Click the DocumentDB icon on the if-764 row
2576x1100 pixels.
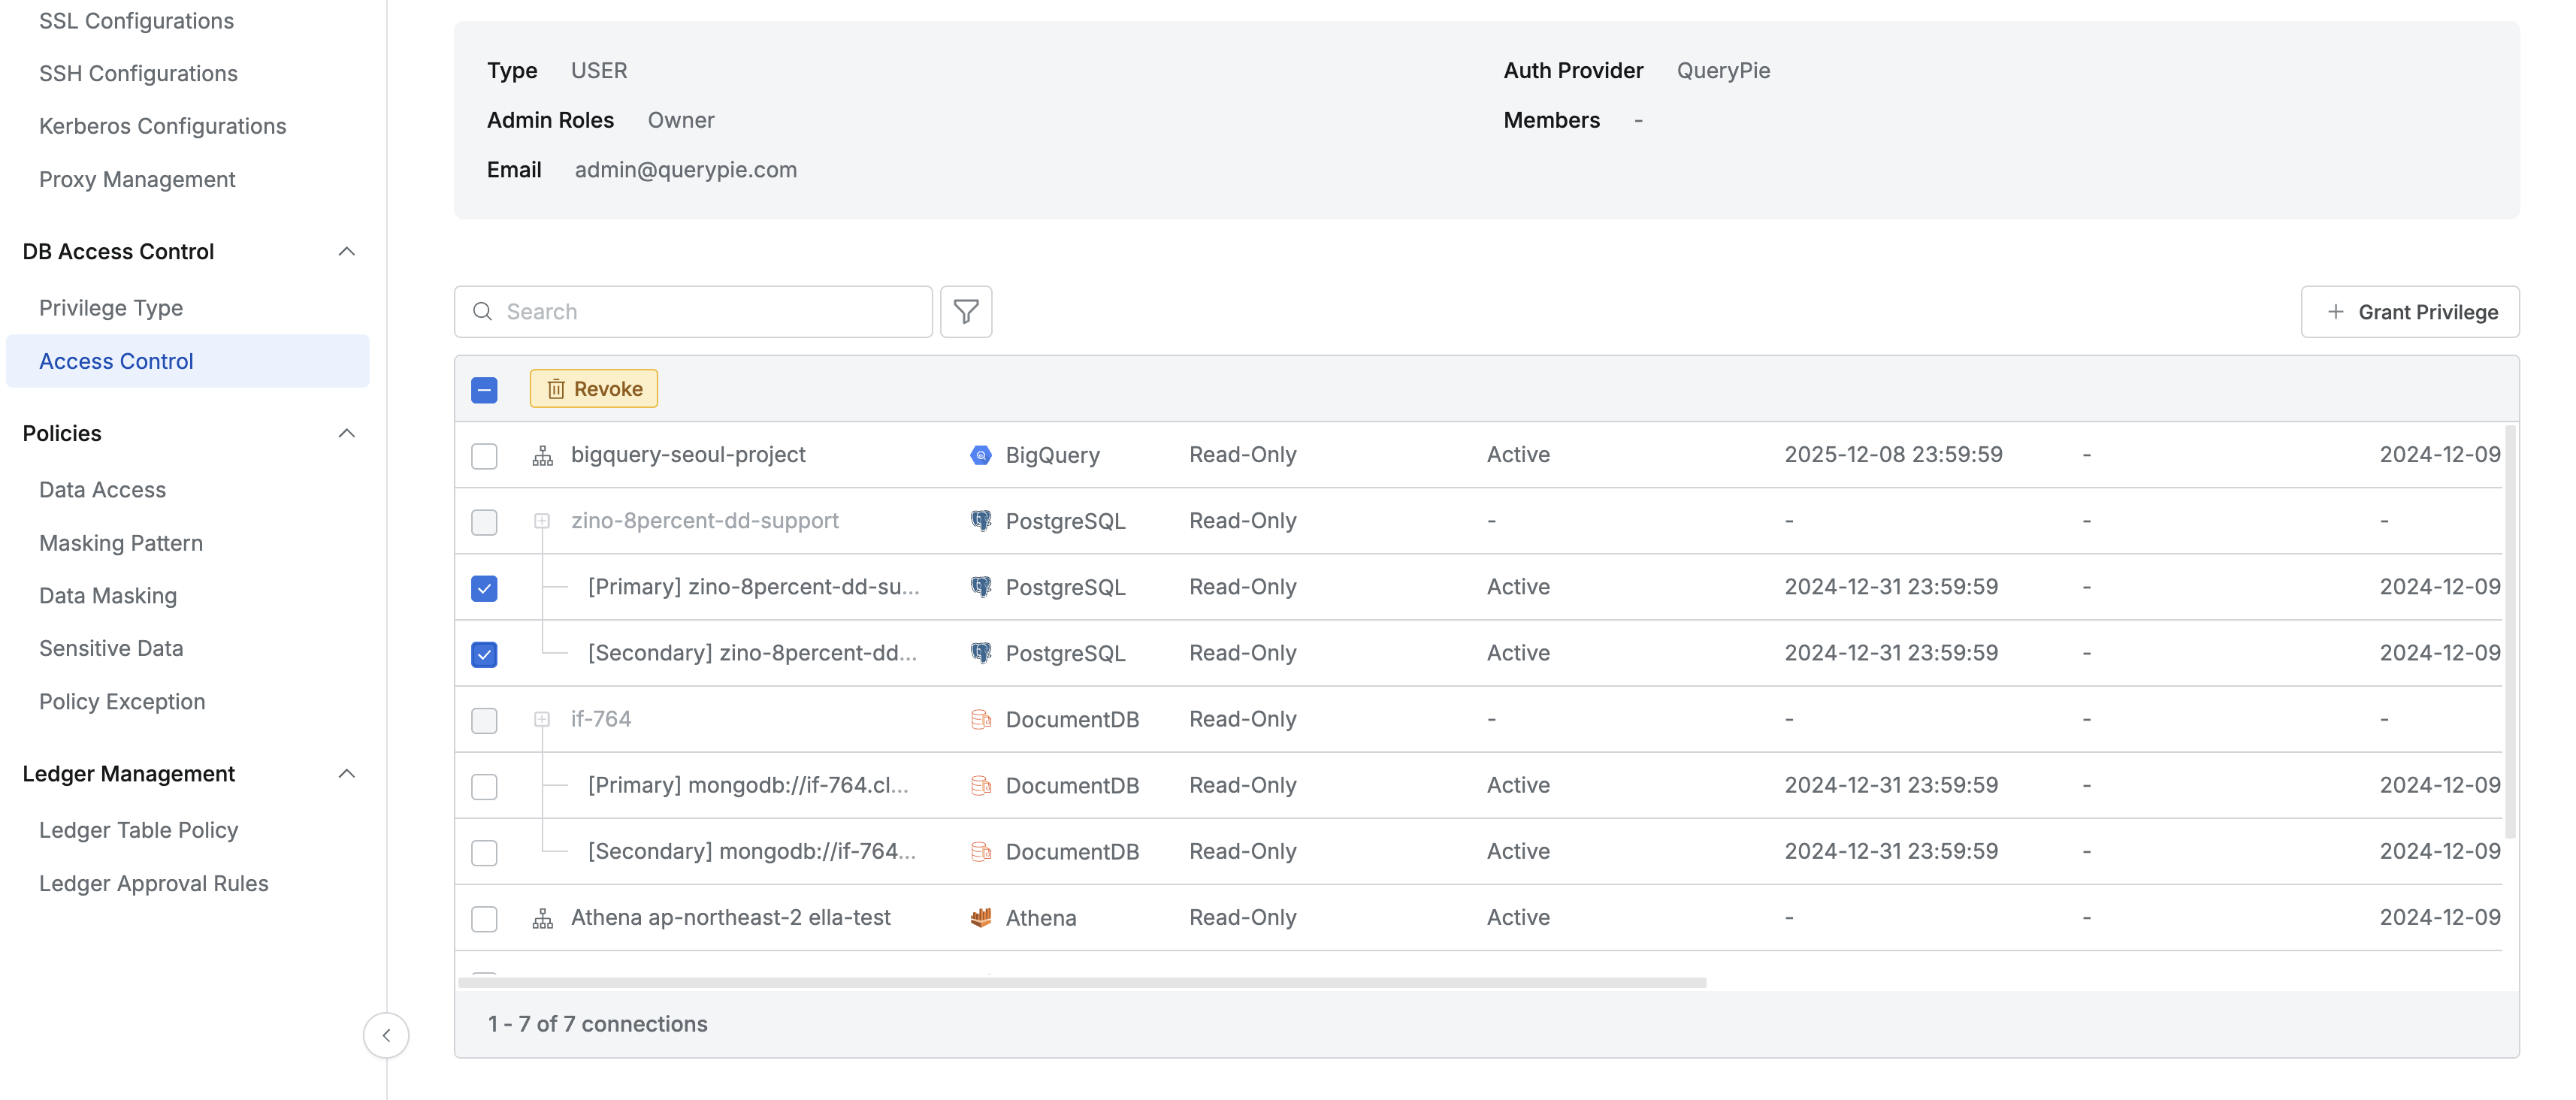(981, 718)
